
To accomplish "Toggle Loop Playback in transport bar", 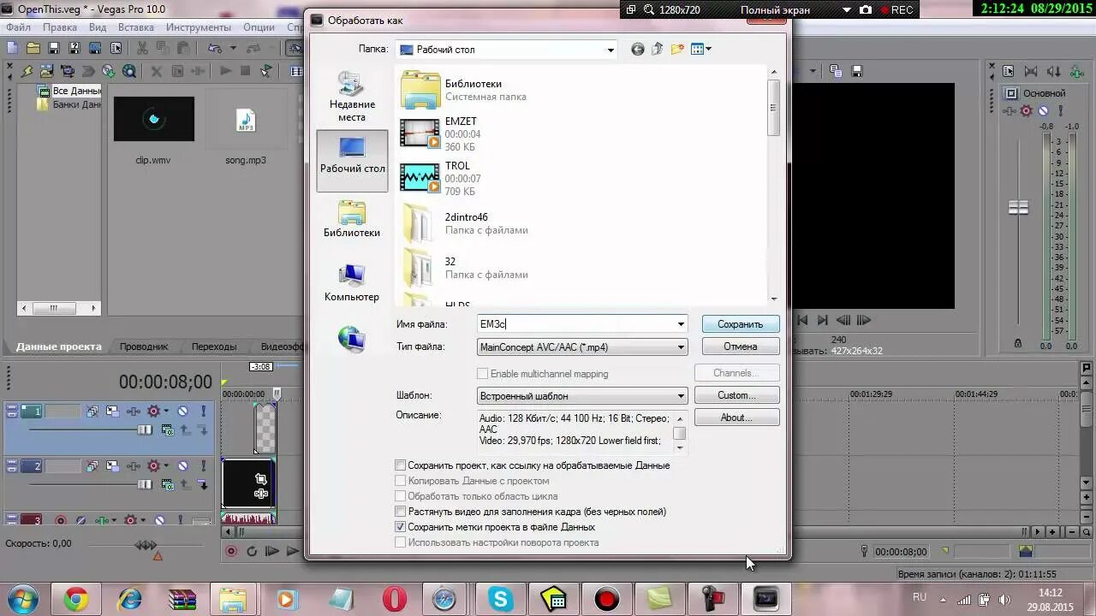I will pyautogui.click(x=252, y=552).
